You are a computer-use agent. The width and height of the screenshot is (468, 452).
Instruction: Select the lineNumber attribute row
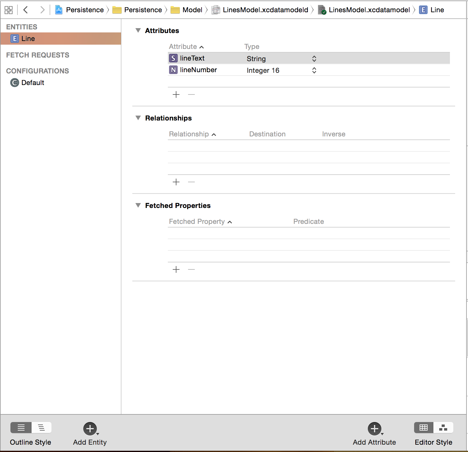click(309, 70)
